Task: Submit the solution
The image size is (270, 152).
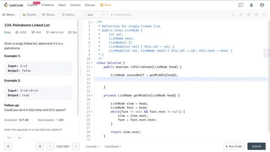Action: pos(256,146)
